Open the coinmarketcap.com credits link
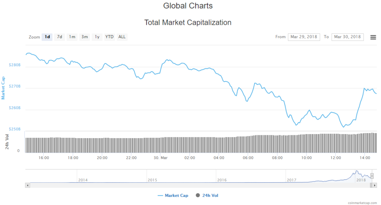 (362, 202)
